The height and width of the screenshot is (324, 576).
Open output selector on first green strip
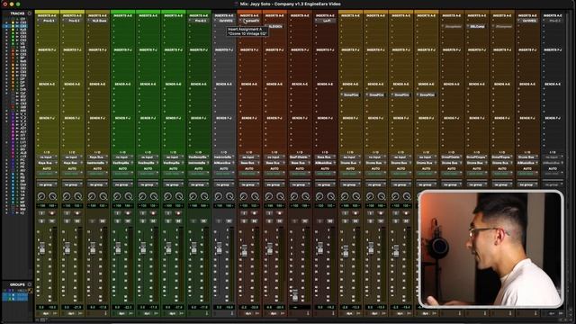point(122,163)
